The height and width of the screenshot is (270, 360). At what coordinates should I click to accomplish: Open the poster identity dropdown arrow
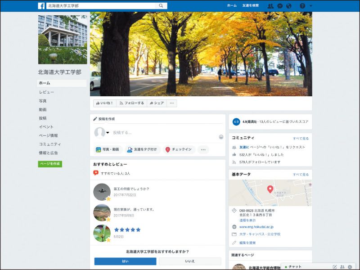click(x=108, y=132)
